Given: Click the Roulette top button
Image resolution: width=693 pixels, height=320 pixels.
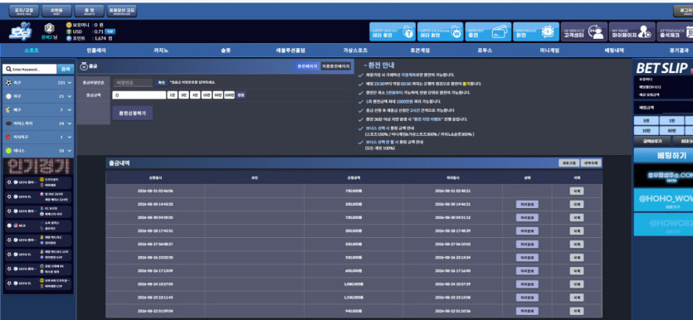Looking at the screenshot, I should click(90, 11).
